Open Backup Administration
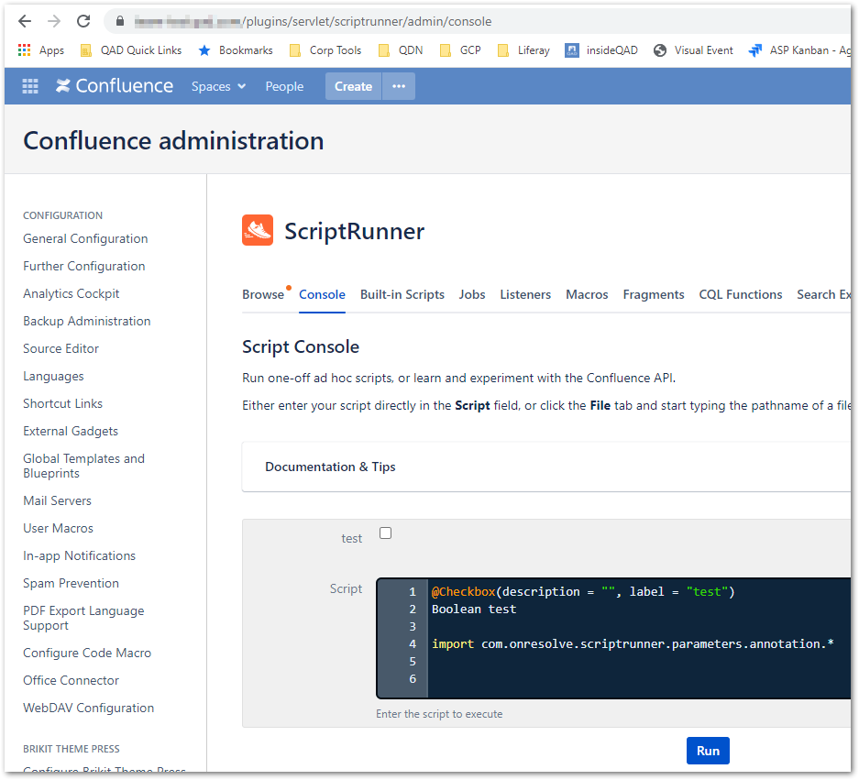Viewport: 859px width, 780px height. coord(86,321)
